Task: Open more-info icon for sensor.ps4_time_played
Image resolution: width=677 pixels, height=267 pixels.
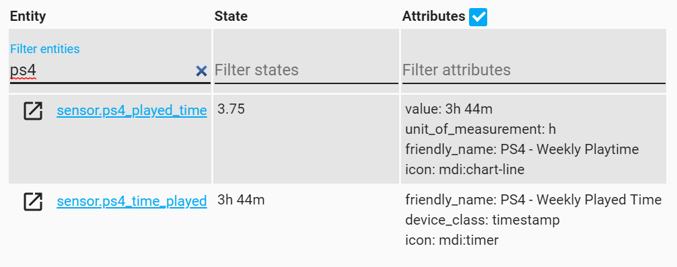Action: click(33, 202)
